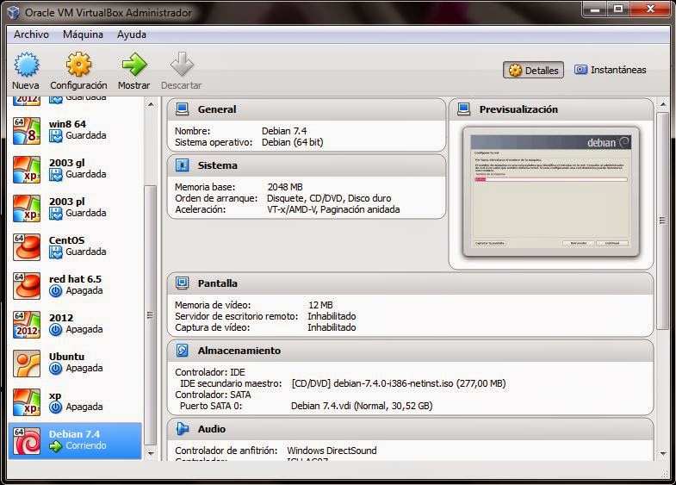Open the Almacenamiento section header
Image resolution: width=676 pixels, height=485 pixels.
coord(410,351)
